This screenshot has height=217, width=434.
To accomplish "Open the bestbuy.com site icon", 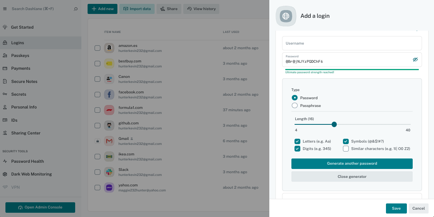I will point(109,64).
